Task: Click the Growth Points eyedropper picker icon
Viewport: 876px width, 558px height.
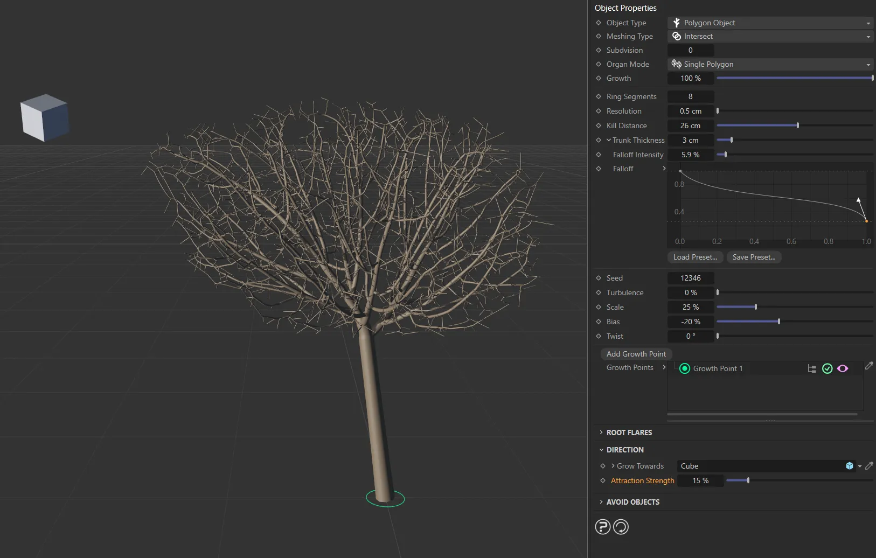Action: (868, 366)
